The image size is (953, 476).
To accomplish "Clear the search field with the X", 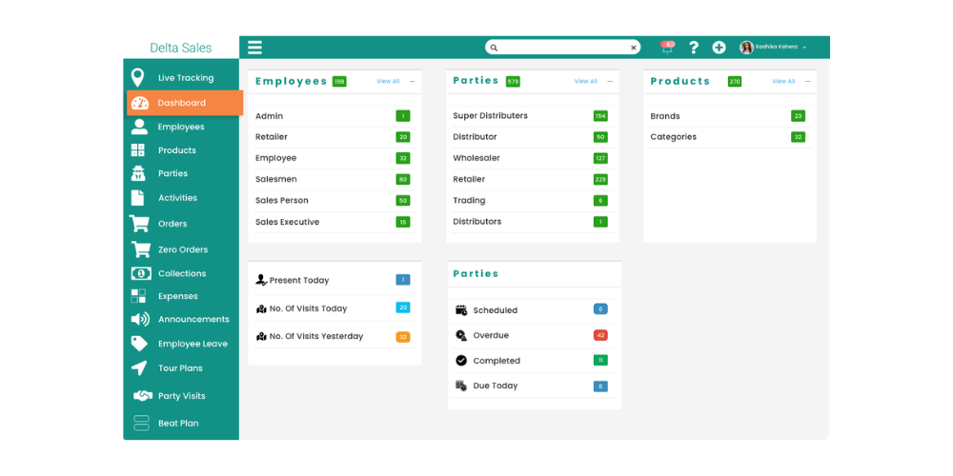I will pos(634,48).
